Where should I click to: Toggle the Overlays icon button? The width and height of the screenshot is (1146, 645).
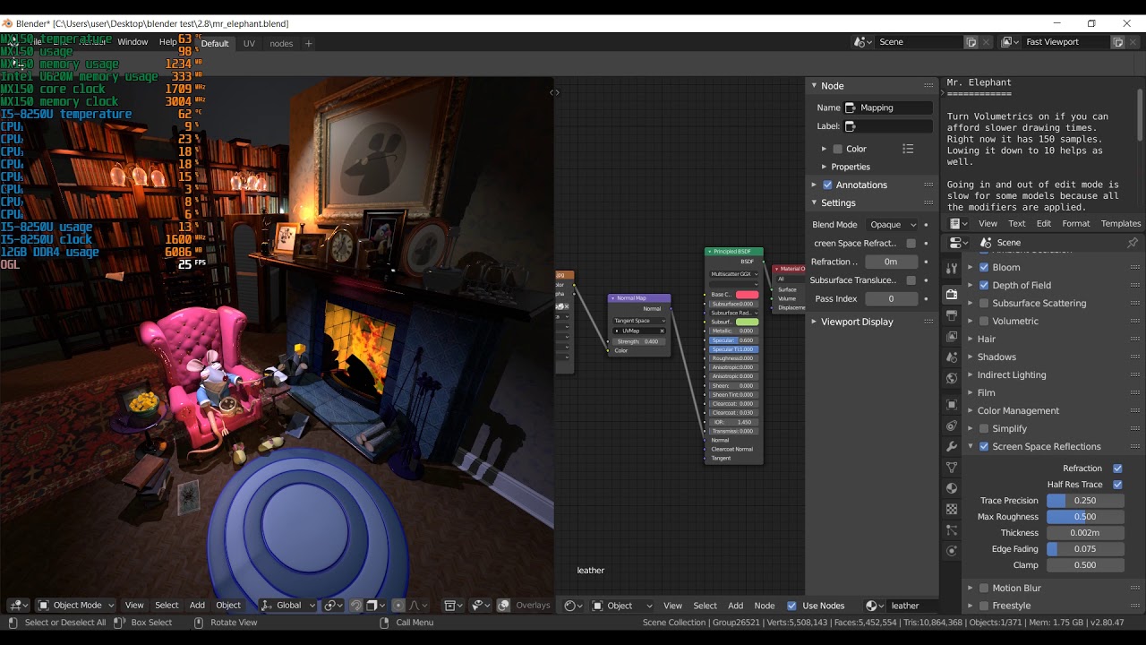[x=504, y=606]
